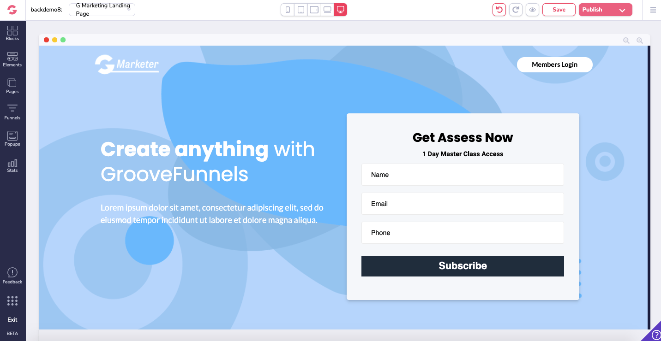Expand the Publish dropdown arrow
This screenshot has width=661, height=341.
click(622, 10)
